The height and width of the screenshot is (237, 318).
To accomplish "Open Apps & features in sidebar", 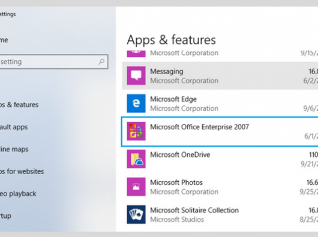I will [19, 105].
